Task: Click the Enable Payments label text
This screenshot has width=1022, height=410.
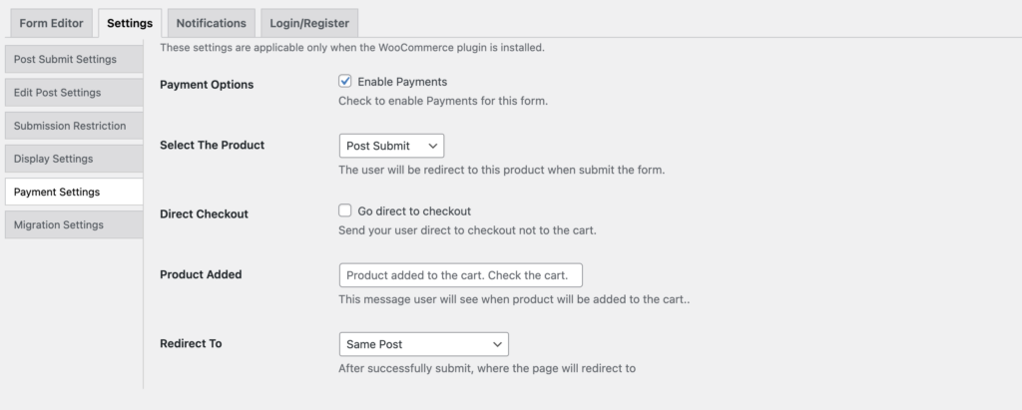Action: point(402,82)
